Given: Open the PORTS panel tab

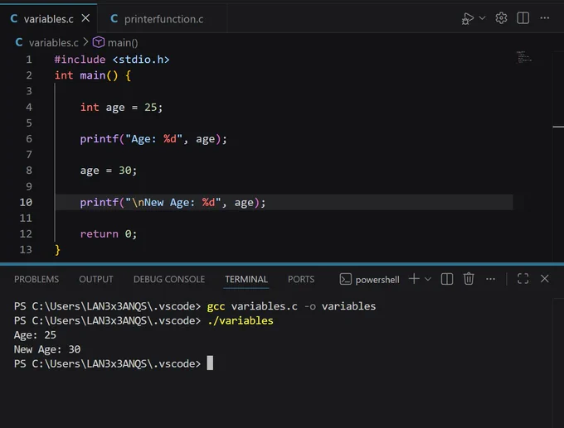Looking at the screenshot, I should [301, 279].
